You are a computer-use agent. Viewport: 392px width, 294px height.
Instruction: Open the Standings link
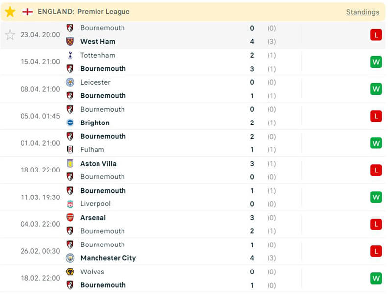(363, 12)
